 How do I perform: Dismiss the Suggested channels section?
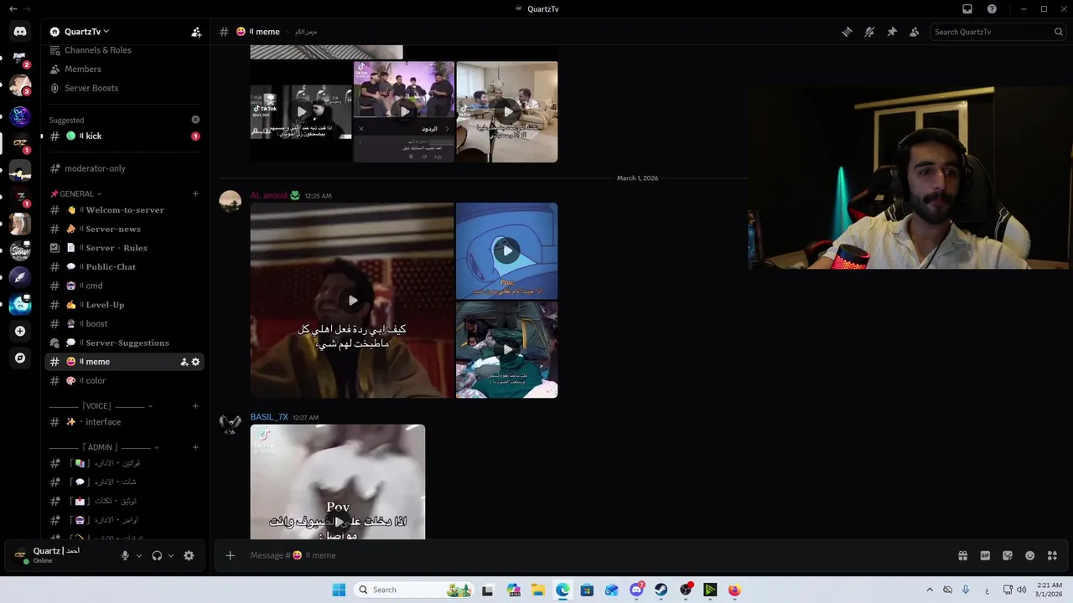click(195, 120)
